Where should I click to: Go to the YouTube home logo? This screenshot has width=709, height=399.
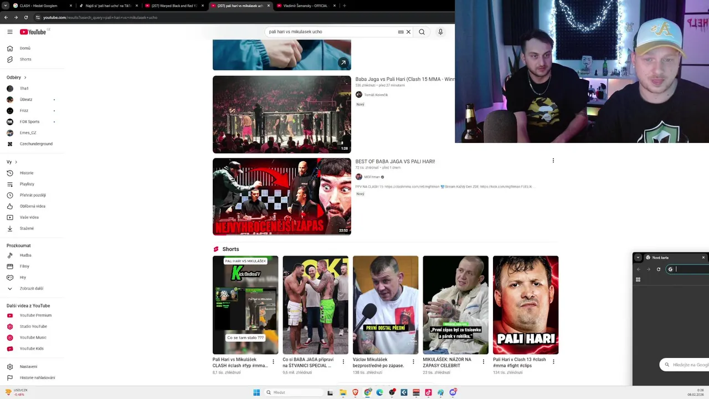tap(33, 32)
